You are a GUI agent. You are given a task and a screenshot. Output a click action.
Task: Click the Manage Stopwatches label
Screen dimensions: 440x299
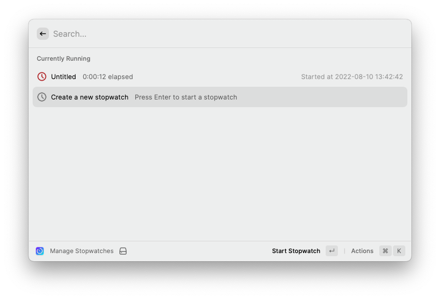click(x=82, y=251)
